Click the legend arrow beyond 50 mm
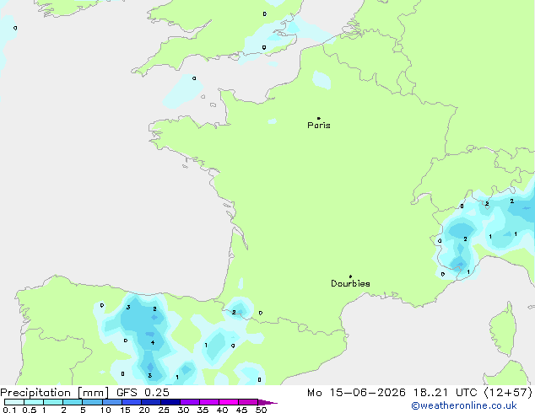The image size is (535, 413). coord(267,403)
